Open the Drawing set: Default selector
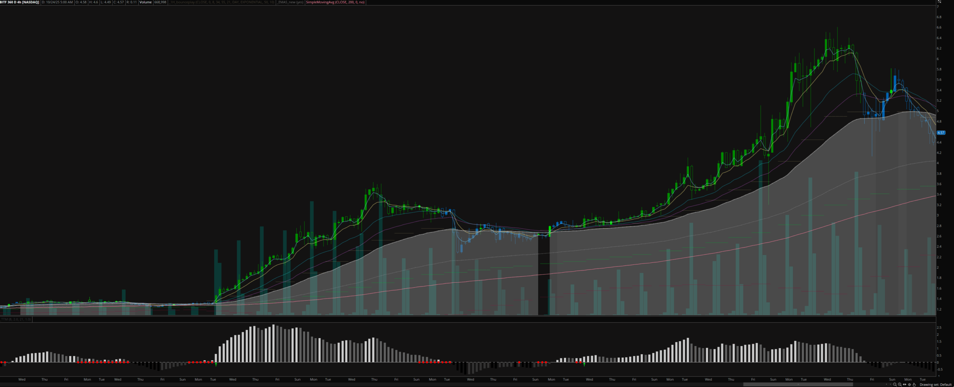 pyautogui.click(x=935, y=384)
